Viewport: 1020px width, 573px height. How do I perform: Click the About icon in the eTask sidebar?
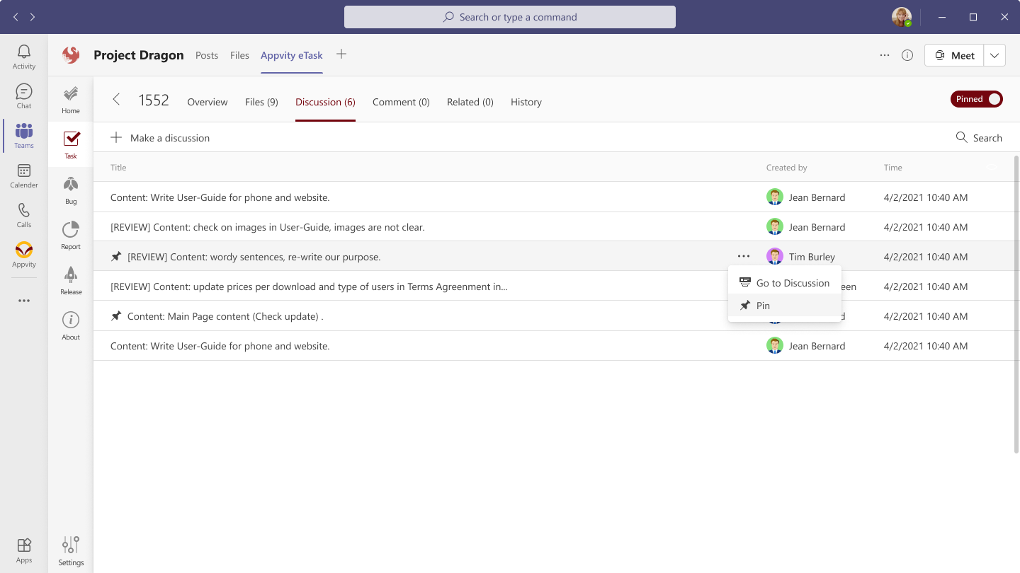tap(70, 325)
